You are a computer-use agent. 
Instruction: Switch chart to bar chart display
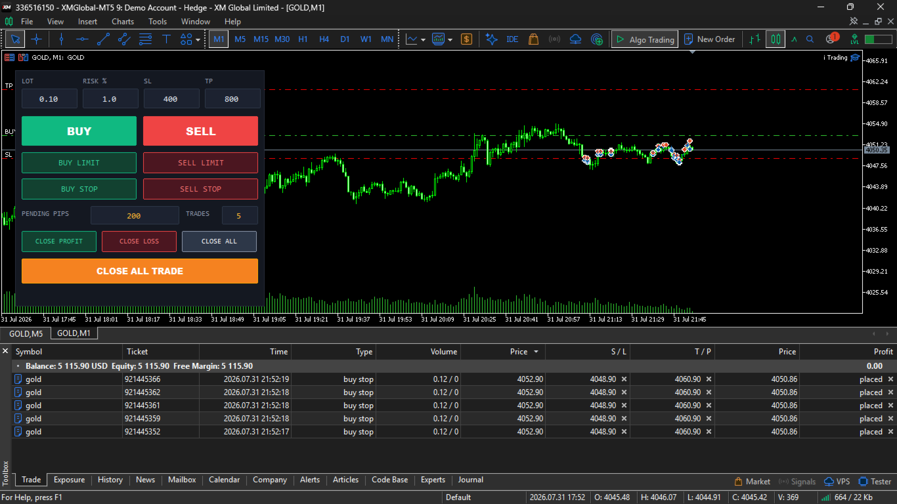pos(755,39)
